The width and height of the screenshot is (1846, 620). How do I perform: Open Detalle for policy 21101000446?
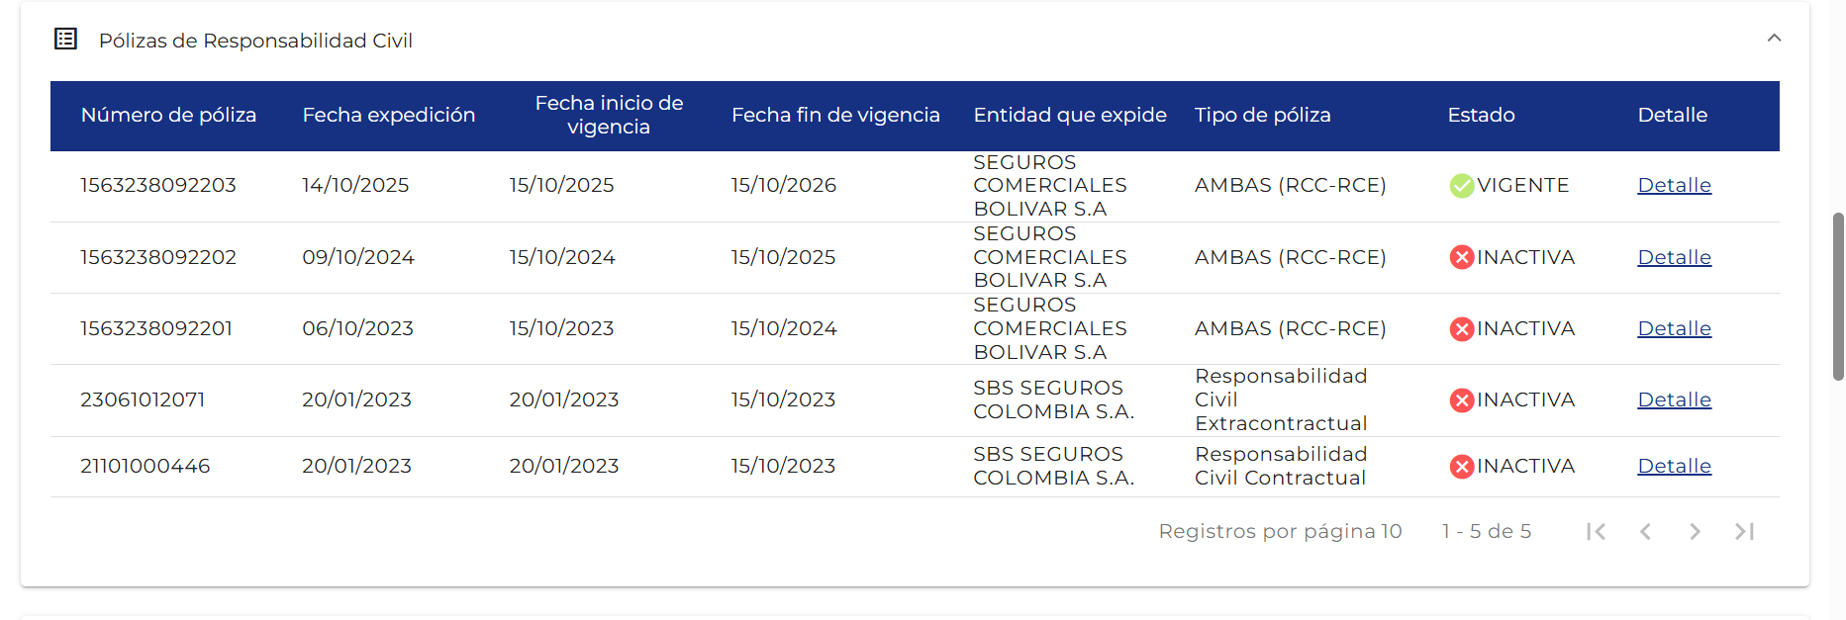(x=1674, y=466)
